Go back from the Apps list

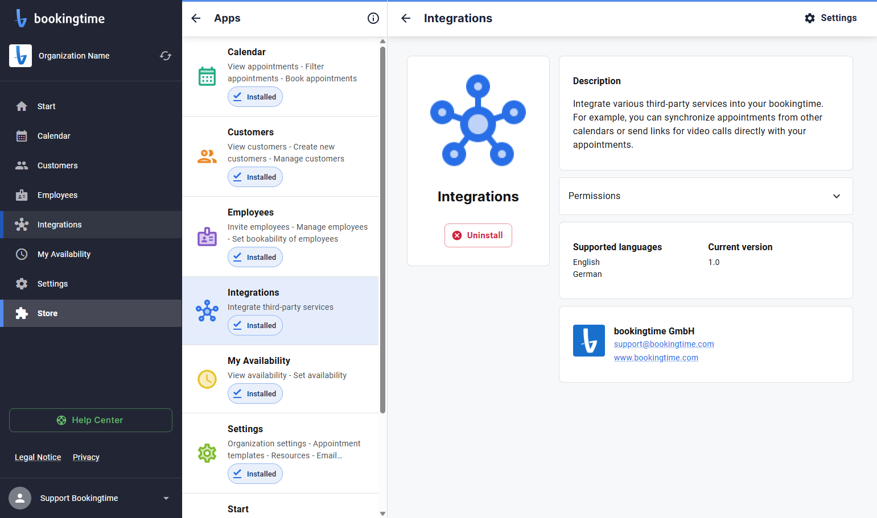(x=196, y=18)
